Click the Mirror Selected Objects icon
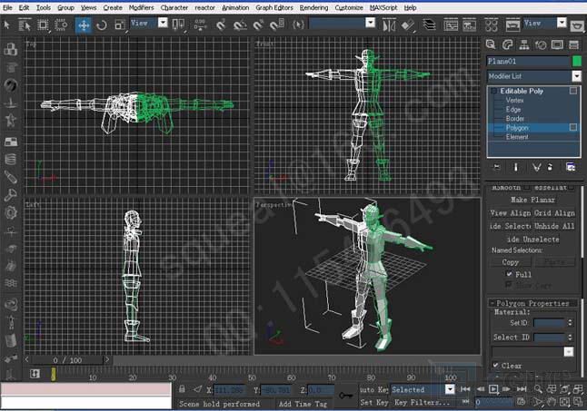Viewport: 587px width, 411px height. pos(389,25)
